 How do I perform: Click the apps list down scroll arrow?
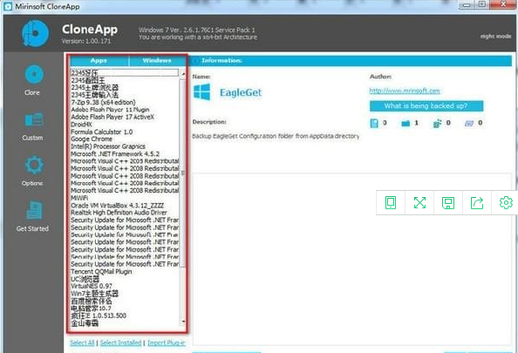coord(183,322)
